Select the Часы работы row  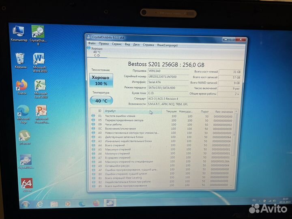[162, 125]
